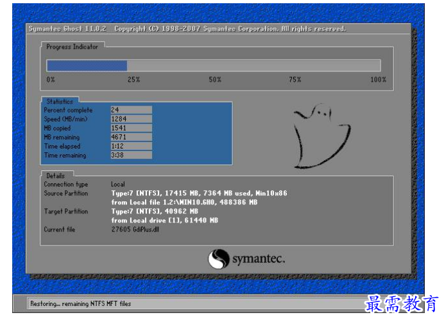Click the 50% progress scale marker
Screen dimensions: 444x324
click(x=215, y=80)
